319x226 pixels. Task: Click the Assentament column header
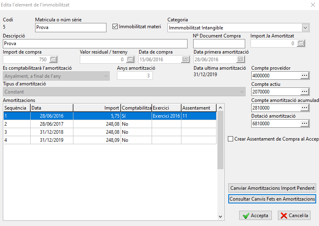click(198, 108)
